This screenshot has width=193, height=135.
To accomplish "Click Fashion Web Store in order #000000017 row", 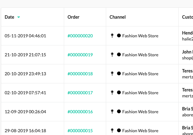I will [x=140, y=93].
